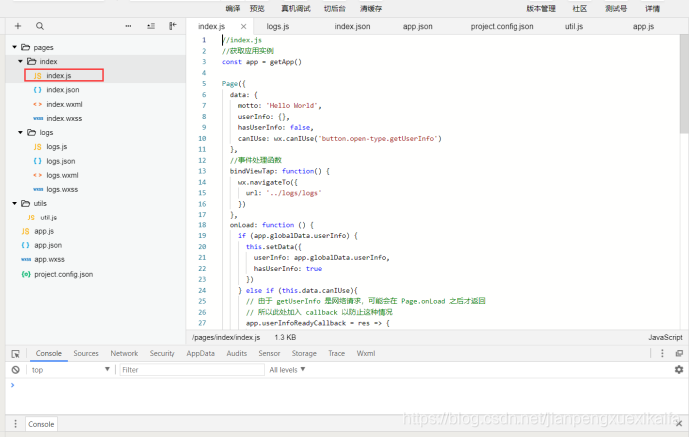This screenshot has height=437, width=690.
Task: Select logs.wxss in file tree
Action: coord(62,189)
